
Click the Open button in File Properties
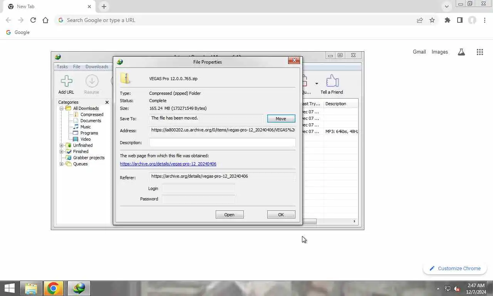230,215
